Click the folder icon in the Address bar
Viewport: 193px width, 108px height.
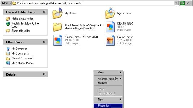(x=14, y=3)
